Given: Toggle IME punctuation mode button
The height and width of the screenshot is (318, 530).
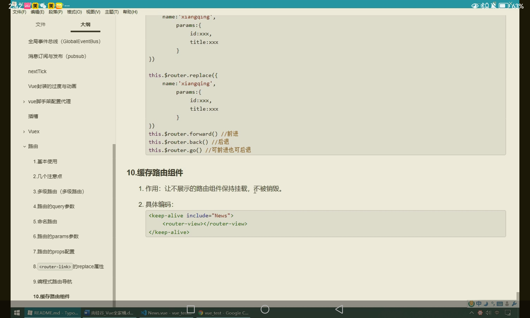Looking at the screenshot, I should (x=493, y=304).
